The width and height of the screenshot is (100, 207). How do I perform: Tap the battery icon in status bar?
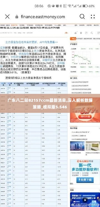(x=85, y=6)
